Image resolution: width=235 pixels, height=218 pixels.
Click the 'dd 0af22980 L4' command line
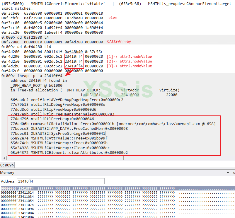click(x=33, y=37)
